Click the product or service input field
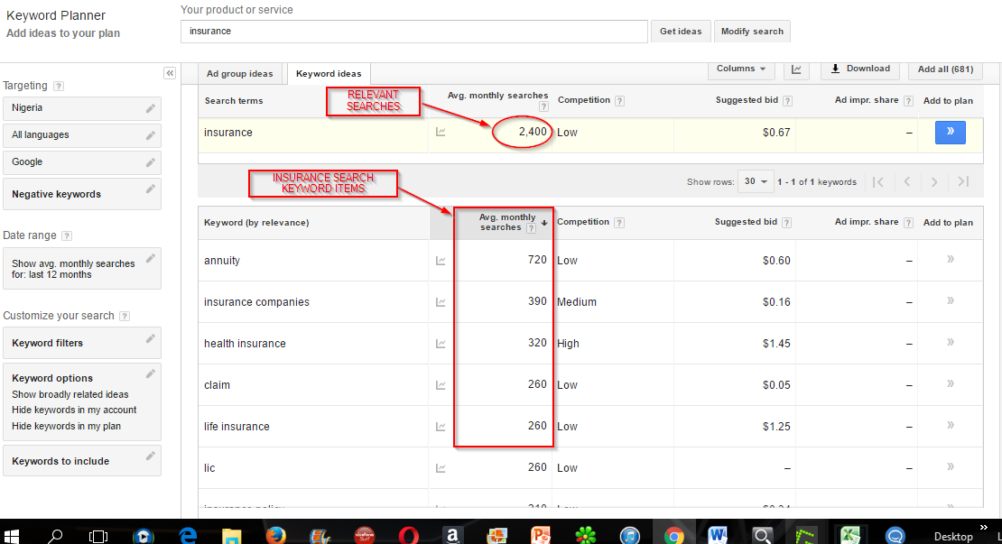The height and width of the screenshot is (544, 1002). point(414,32)
